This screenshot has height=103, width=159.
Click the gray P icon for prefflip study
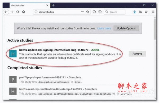13,79
